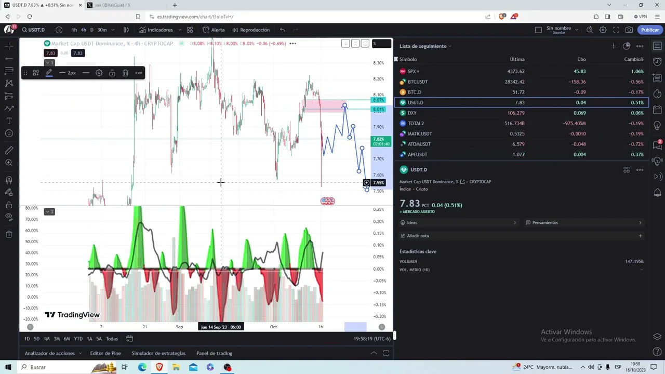
Task: Enter fullscreen chart mode
Action: (x=616, y=30)
